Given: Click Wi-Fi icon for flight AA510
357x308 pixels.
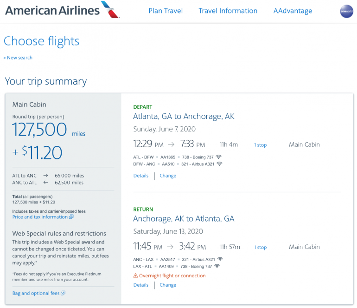Looking at the screenshot, I should (219, 164).
